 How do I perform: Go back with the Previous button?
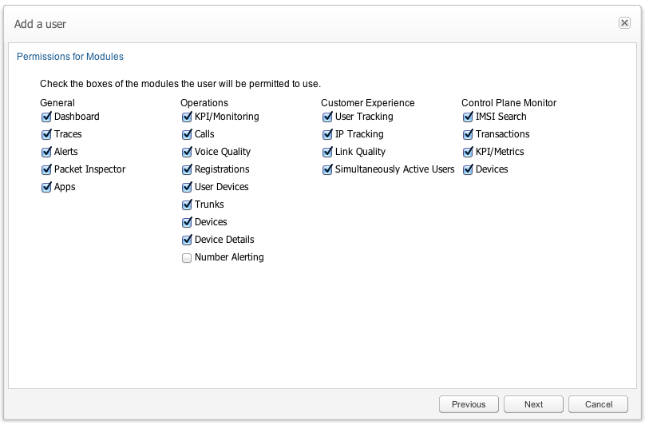click(x=469, y=404)
